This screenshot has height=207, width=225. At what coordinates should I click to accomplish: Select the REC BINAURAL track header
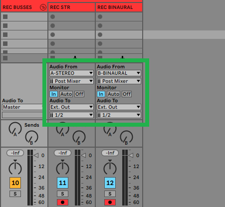click(x=119, y=7)
